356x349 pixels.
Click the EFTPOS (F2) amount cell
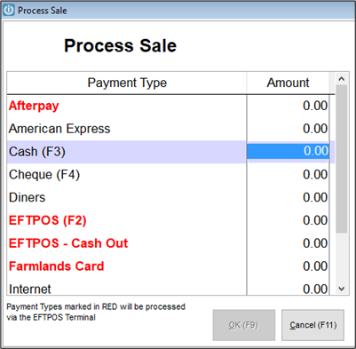pos(288,220)
